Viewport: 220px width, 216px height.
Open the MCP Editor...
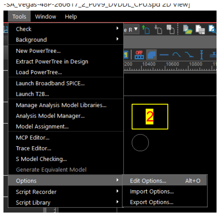tap(66, 137)
